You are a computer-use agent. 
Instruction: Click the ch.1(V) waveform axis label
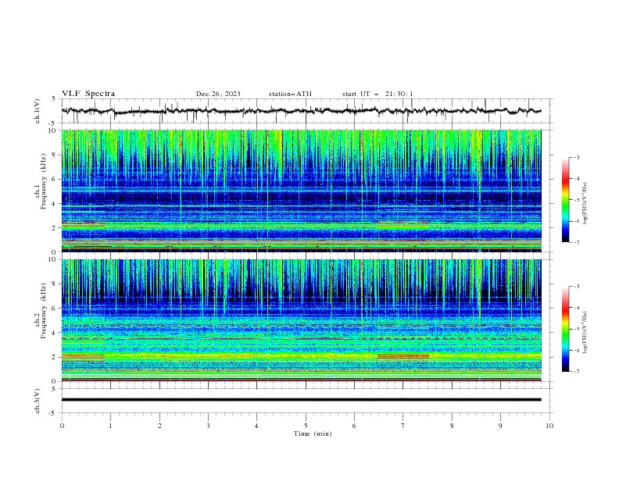(38, 111)
